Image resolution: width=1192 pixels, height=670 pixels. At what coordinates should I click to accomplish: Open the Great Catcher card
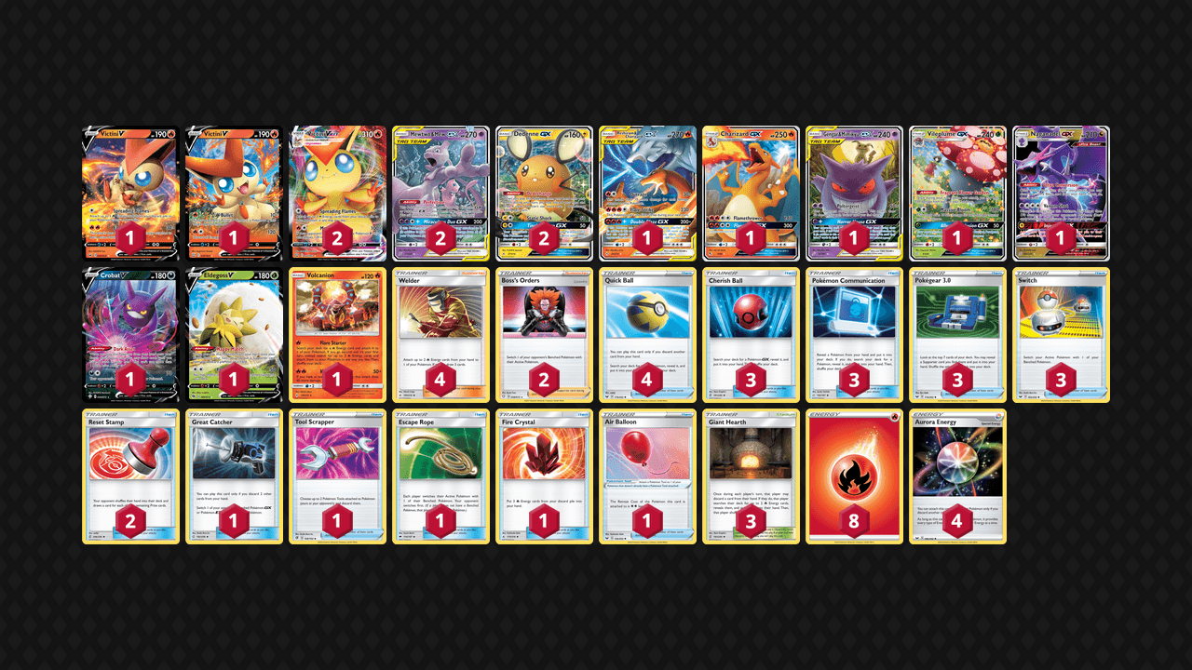click(x=234, y=476)
